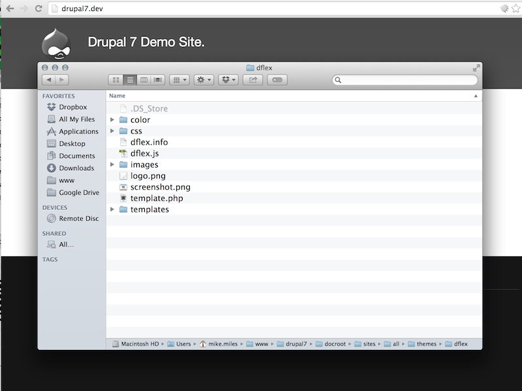522x391 pixels.
Task: Expand the color folder
Action: point(113,120)
